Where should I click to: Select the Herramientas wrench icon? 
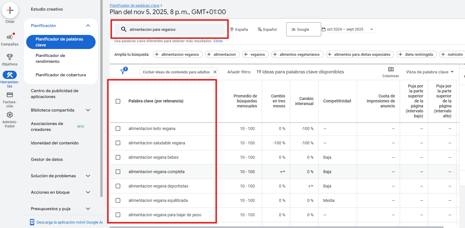point(10,75)
